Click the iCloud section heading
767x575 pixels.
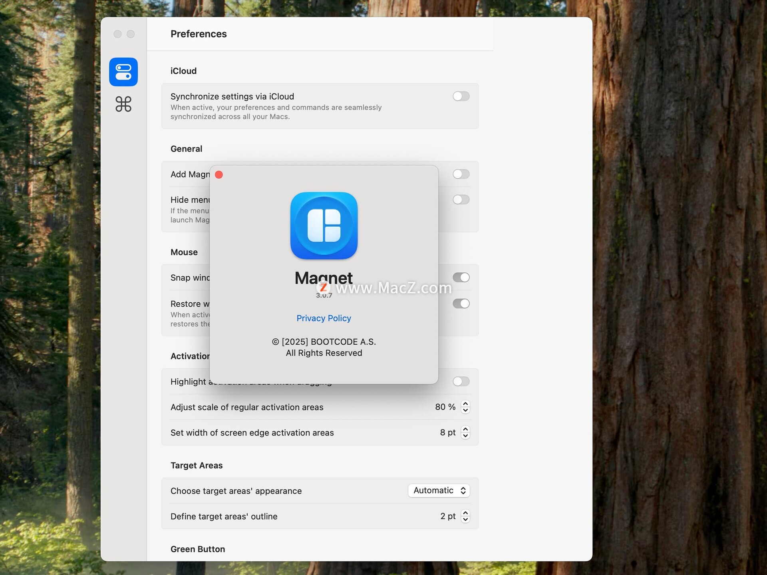pyautogui.click(x=183, y=71)
